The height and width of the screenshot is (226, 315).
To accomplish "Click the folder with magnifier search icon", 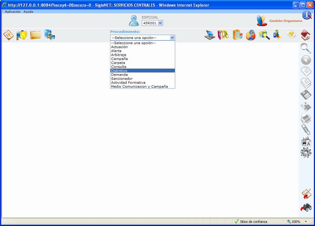I will 264,35.
